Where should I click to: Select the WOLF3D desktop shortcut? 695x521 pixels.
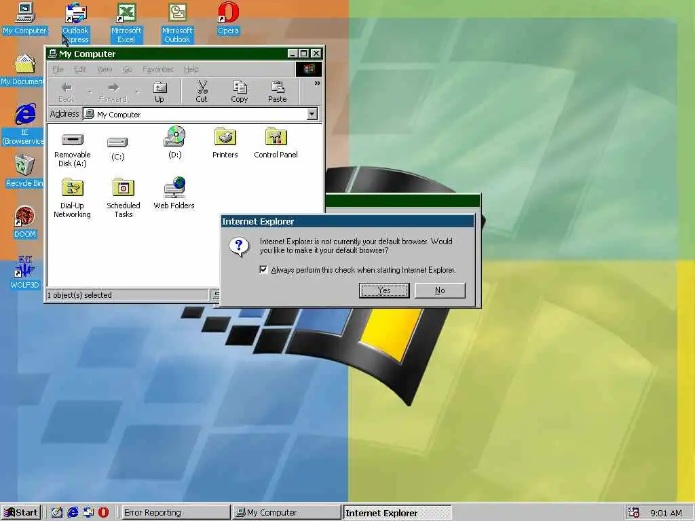click(25, 273)
